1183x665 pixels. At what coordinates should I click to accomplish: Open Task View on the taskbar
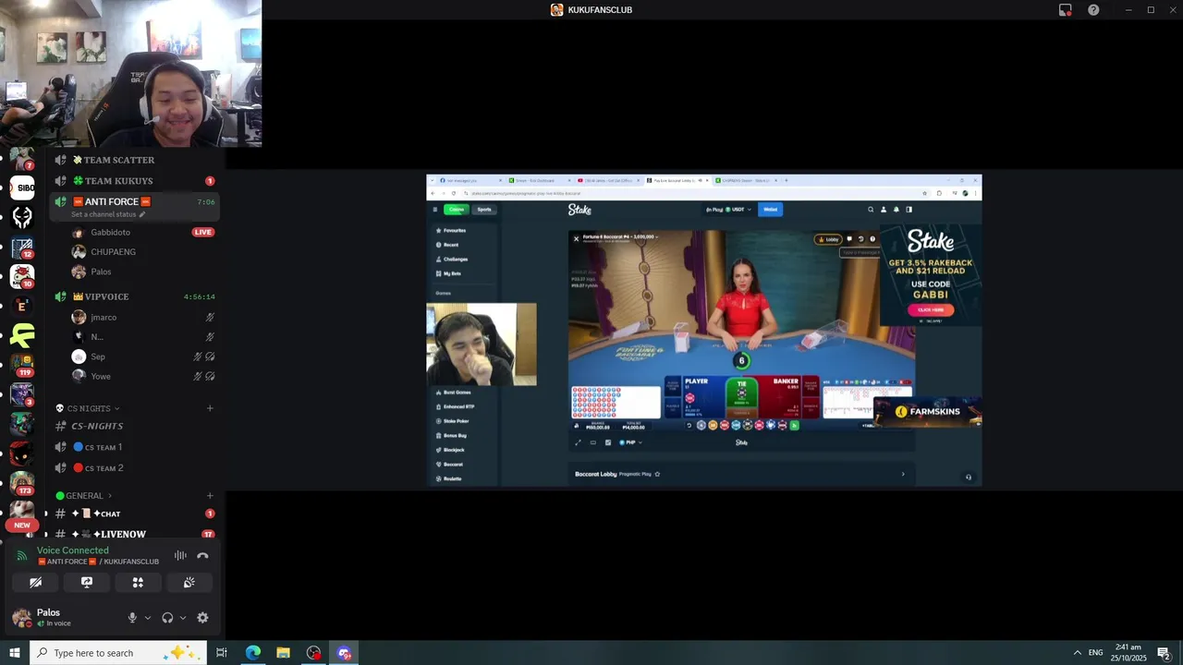pos(222,653)
